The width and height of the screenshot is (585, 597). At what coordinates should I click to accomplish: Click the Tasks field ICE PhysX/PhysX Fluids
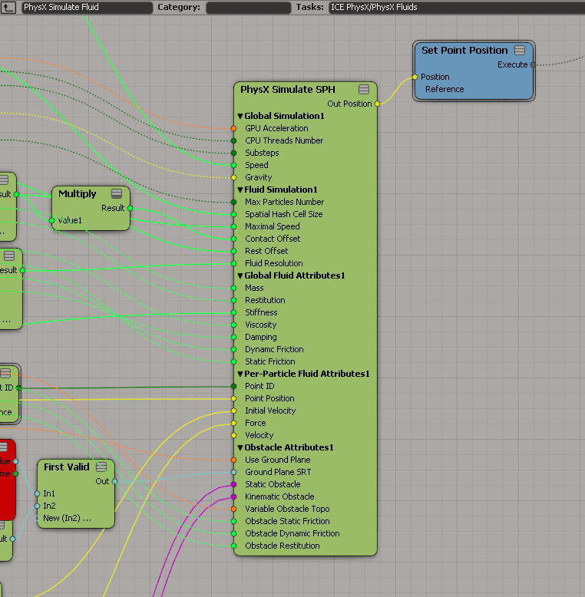click(457, 7)
